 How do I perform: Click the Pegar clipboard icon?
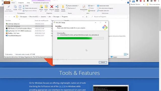20,7
